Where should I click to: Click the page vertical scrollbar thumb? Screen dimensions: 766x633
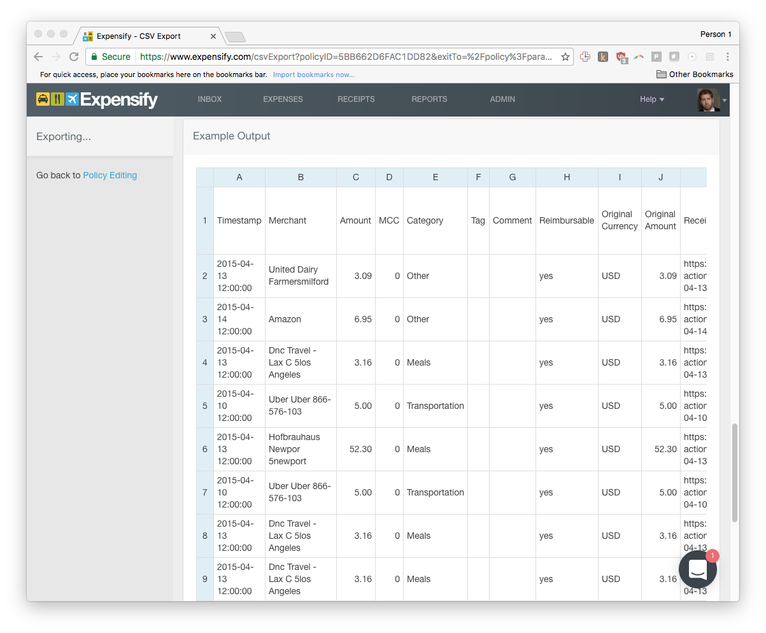734,471
